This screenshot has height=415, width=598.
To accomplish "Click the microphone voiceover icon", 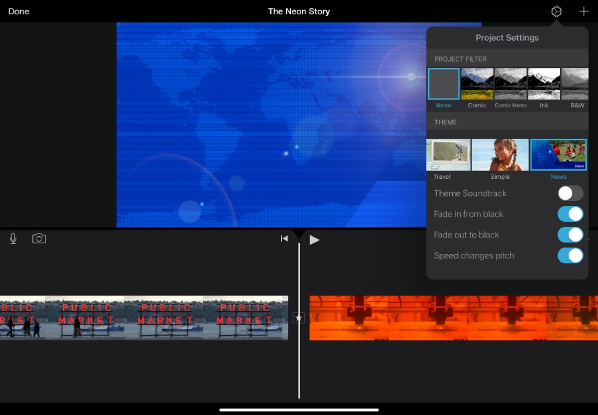I will 13,238.
